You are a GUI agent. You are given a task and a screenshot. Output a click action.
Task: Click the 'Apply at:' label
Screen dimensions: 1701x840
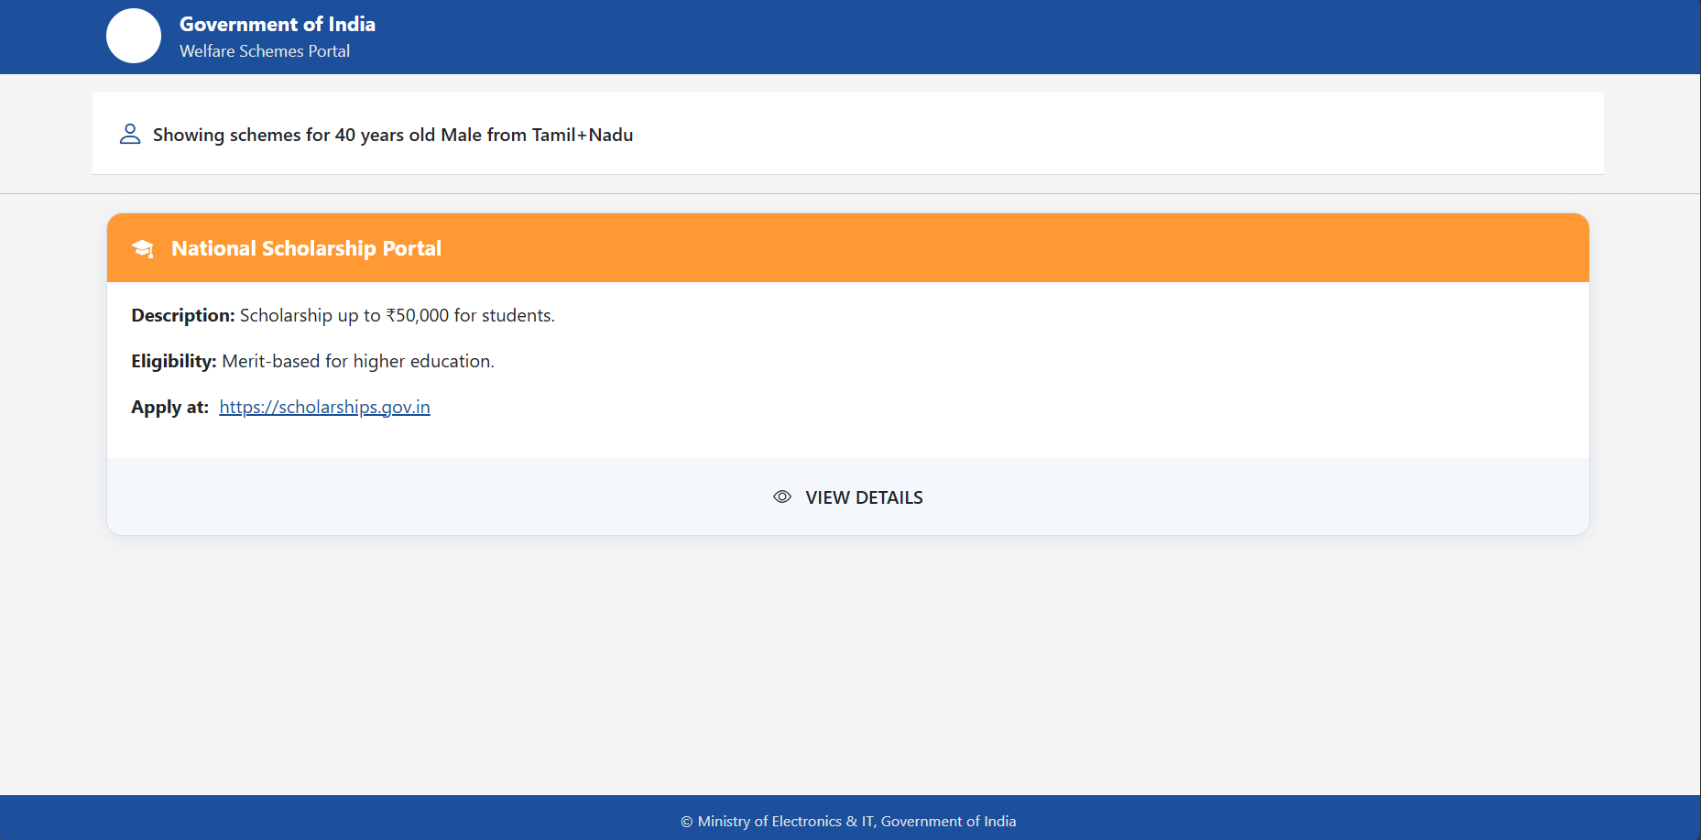(x=169, y=407)
